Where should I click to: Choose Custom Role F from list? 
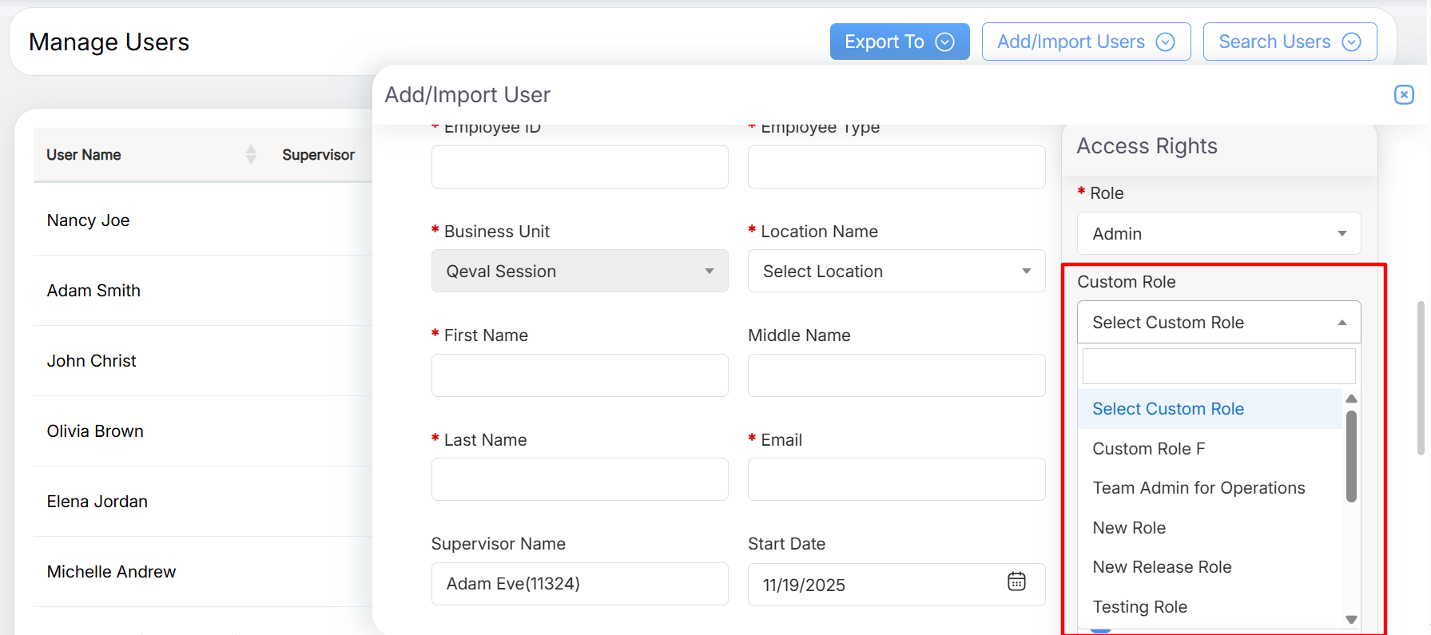pyautogui.click(x=1148, y=449)
